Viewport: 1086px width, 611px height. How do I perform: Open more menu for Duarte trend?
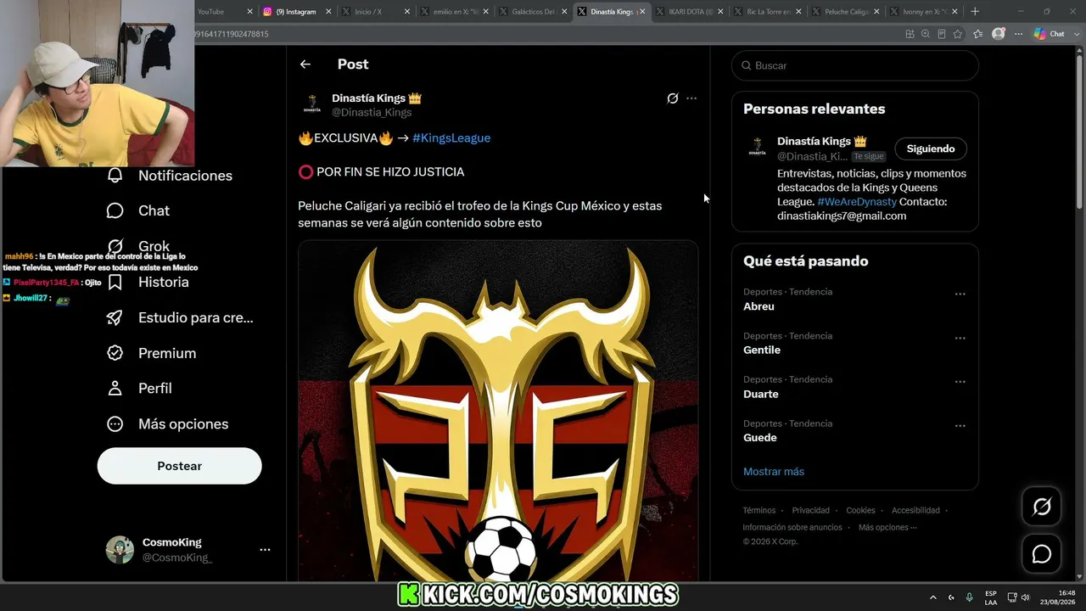tap(960, 382)
